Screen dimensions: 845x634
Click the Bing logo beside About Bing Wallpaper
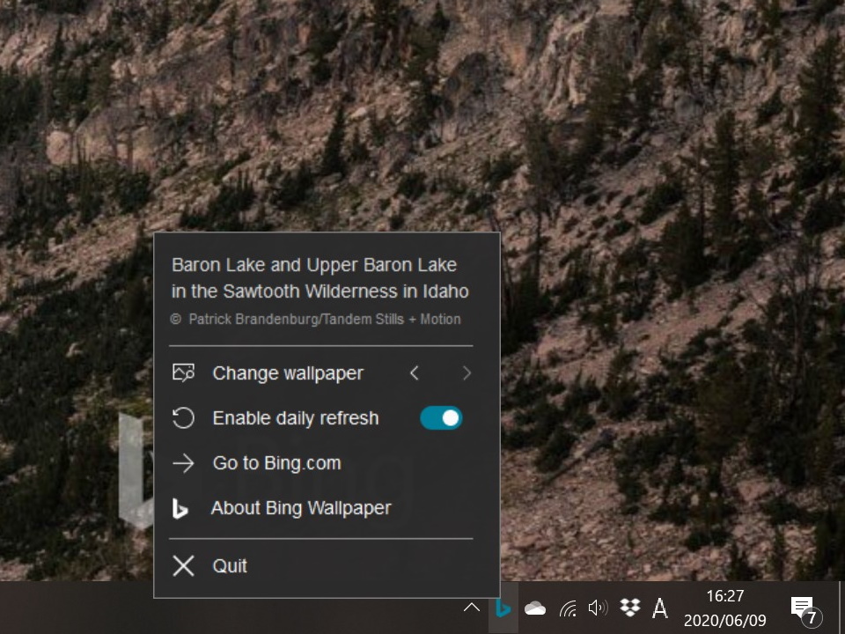180,508
